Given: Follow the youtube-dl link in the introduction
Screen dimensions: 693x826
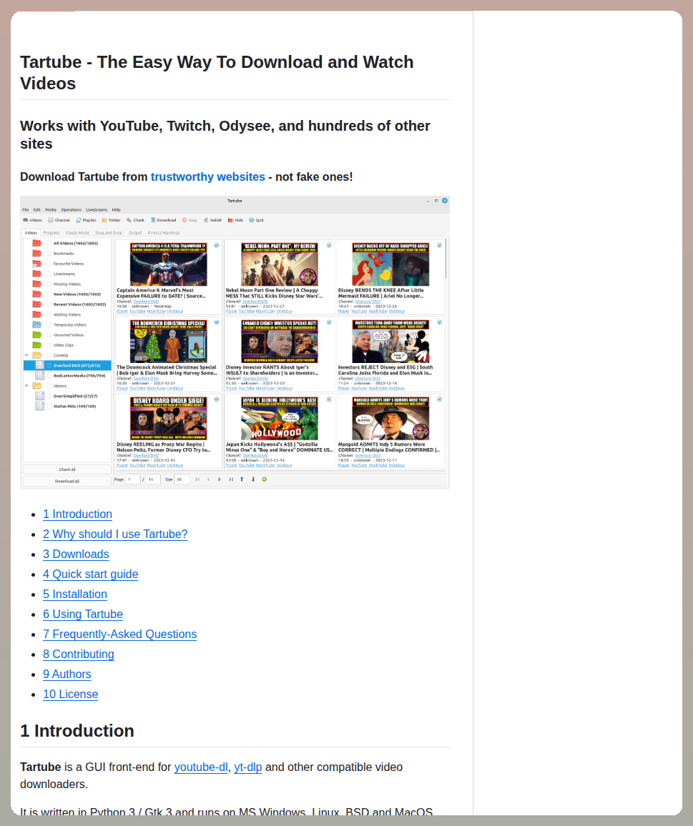Looking at the screenshot, I should click(201, 767).
